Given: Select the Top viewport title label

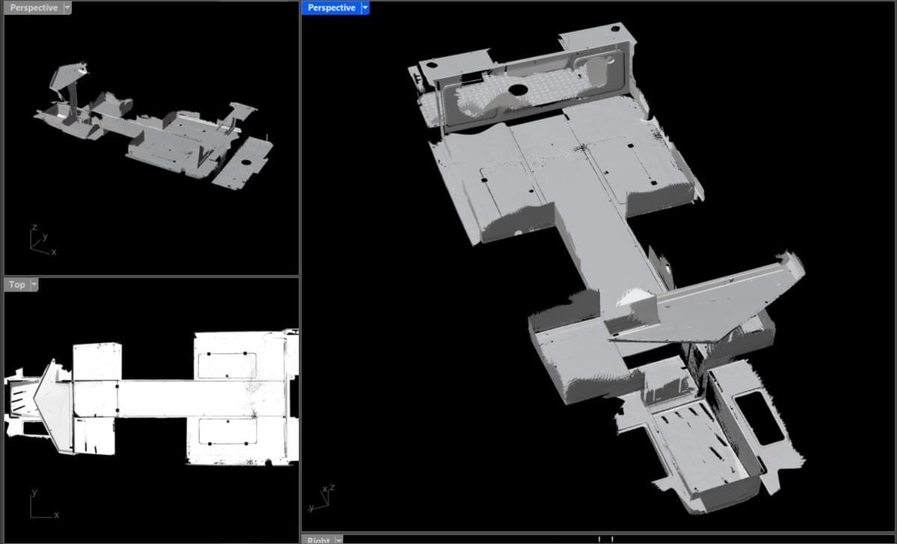Looking at the screenshot, I should point(16,285).
